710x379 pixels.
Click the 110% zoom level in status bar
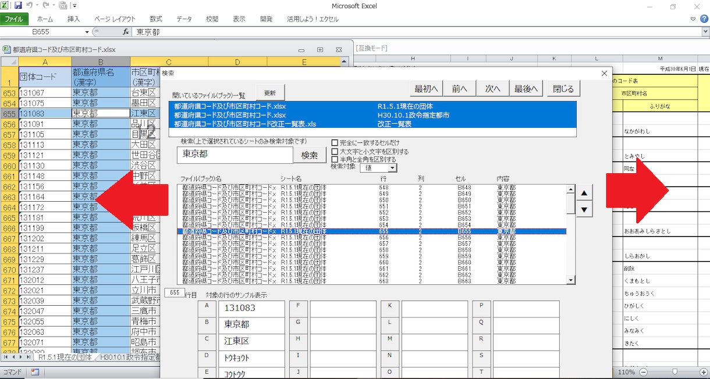click(626, 372)
